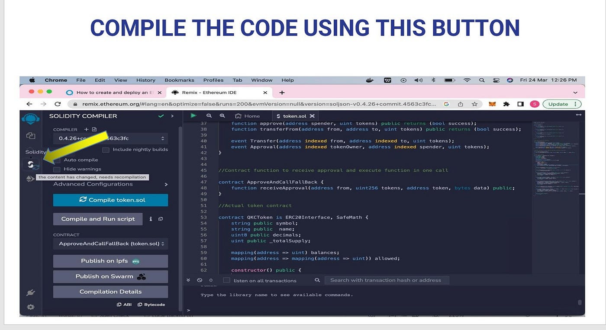
Task: Open Chrome extensions puzzle icon
Action: [x=506, y=104]
